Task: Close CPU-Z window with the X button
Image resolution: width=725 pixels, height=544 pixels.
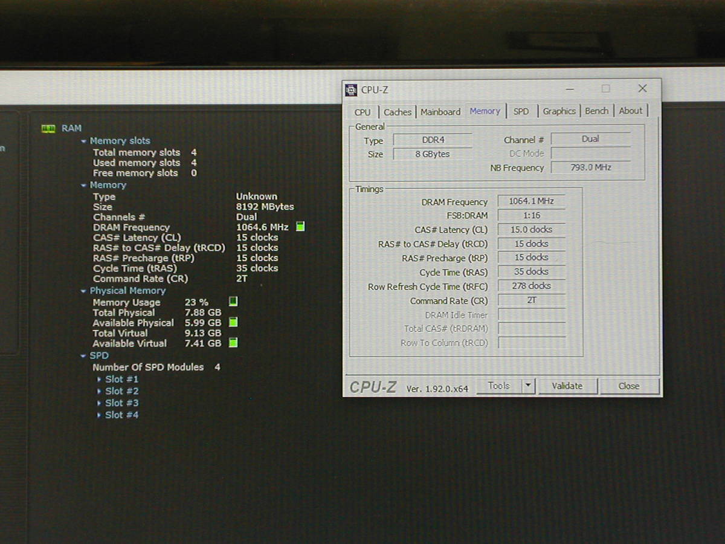Action: [642, 88]
